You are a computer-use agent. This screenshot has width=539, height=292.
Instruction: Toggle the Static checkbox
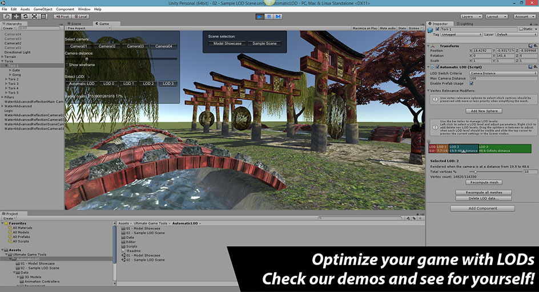click(521, 29)
